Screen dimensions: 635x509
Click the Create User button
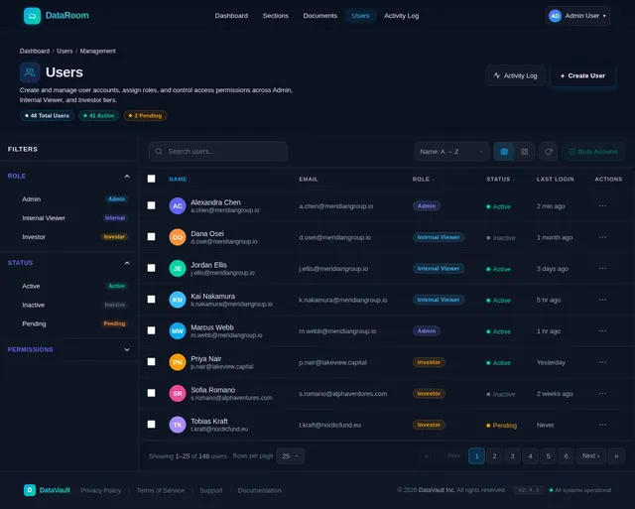[x=582, y=75]
